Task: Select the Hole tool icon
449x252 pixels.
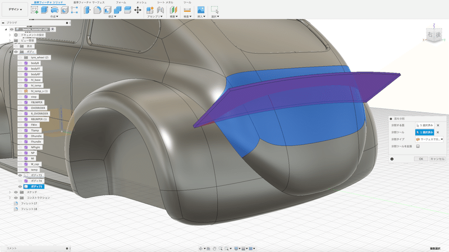Action: [65, 10]
